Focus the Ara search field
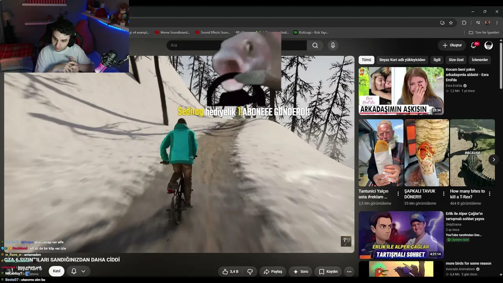 click(237, 45)
